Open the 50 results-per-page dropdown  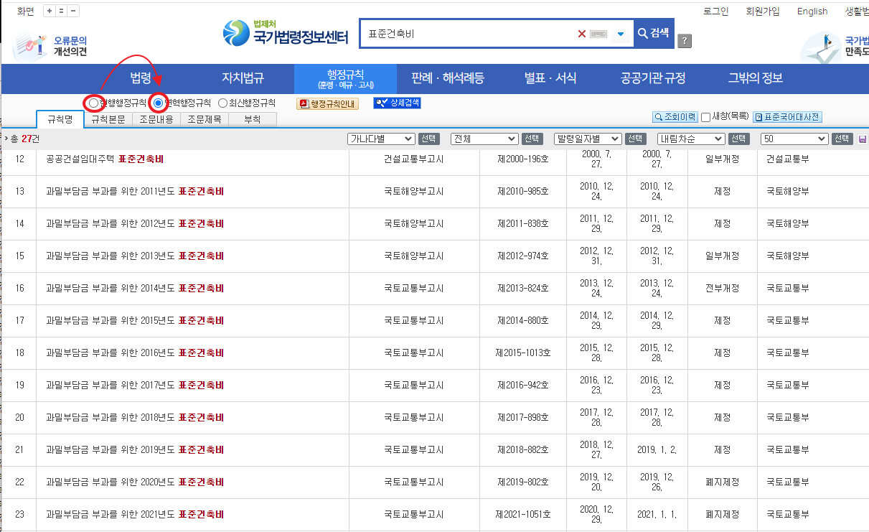tap(794, 139)
